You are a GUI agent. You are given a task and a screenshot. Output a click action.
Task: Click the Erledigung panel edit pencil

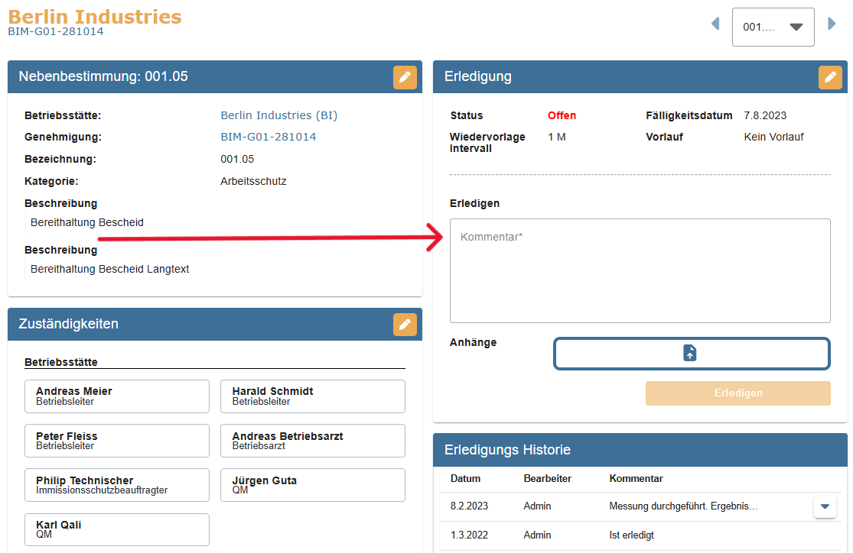830,77
